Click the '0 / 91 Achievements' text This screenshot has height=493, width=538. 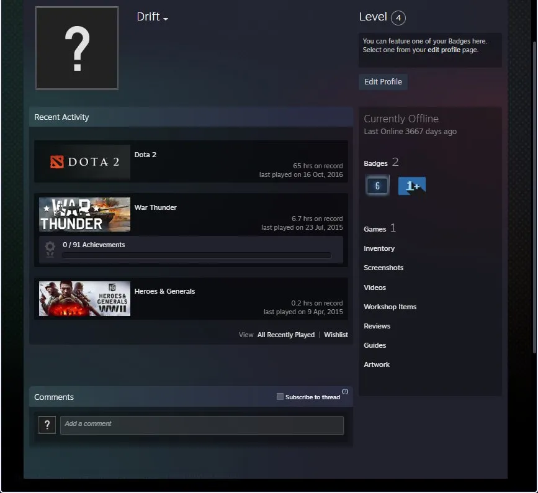(x=94, y=245)
